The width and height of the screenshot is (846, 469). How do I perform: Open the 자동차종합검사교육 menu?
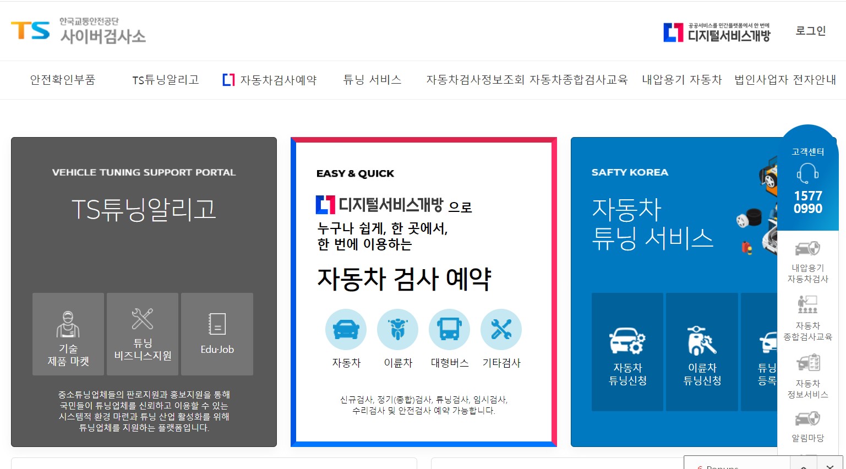tap(578, 80)
